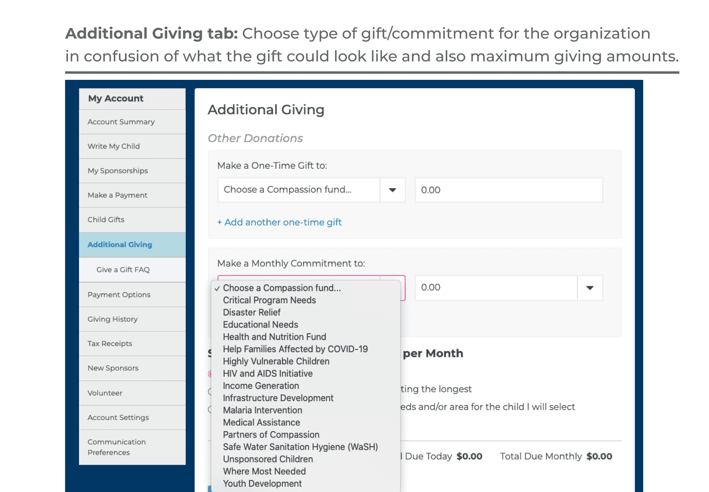
Task: Pick Where Most Needed option
Action: tap(306, 472)
